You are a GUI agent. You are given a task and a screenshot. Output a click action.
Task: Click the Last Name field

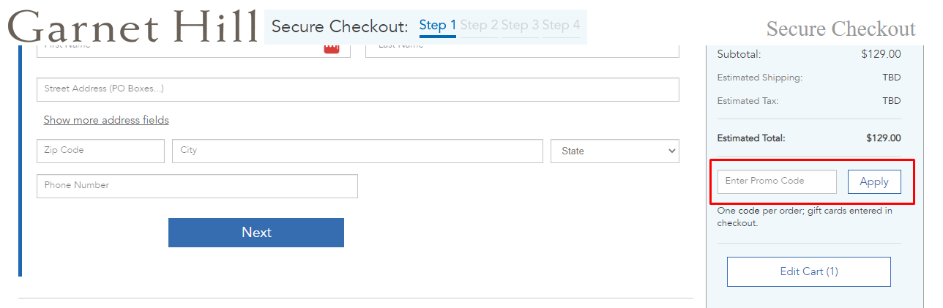click(522, 49)
